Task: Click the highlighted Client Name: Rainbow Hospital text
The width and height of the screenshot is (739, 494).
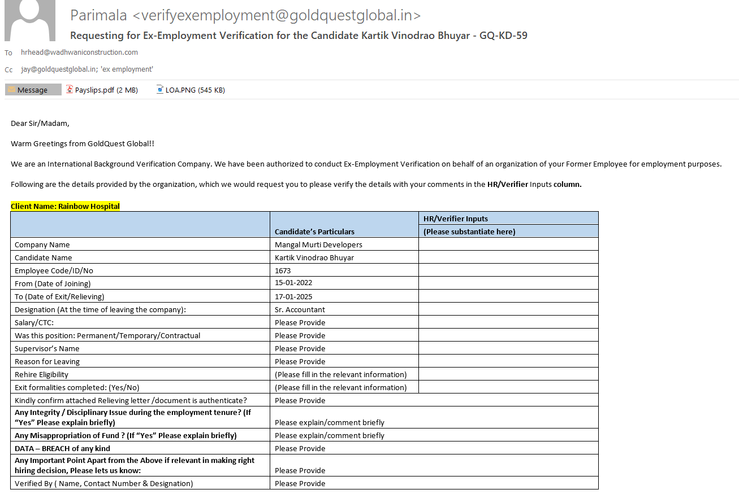Action: (x=65, y=206)
